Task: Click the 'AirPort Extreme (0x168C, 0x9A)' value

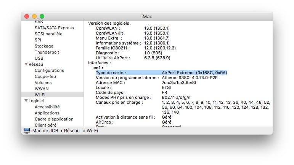Action: pos(194,73)
